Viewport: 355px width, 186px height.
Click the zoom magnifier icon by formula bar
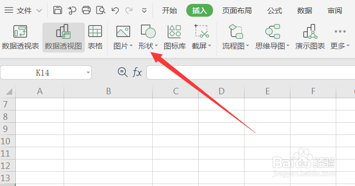pyautogui.click(x=122, y=72)
